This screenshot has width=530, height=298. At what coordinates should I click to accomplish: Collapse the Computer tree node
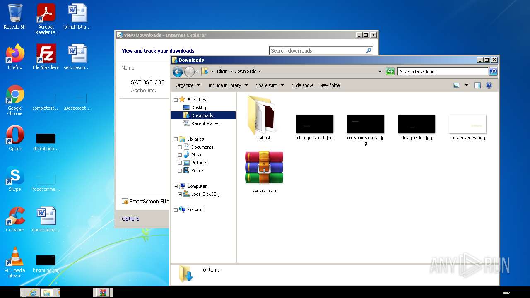click(x=176, y=186)
